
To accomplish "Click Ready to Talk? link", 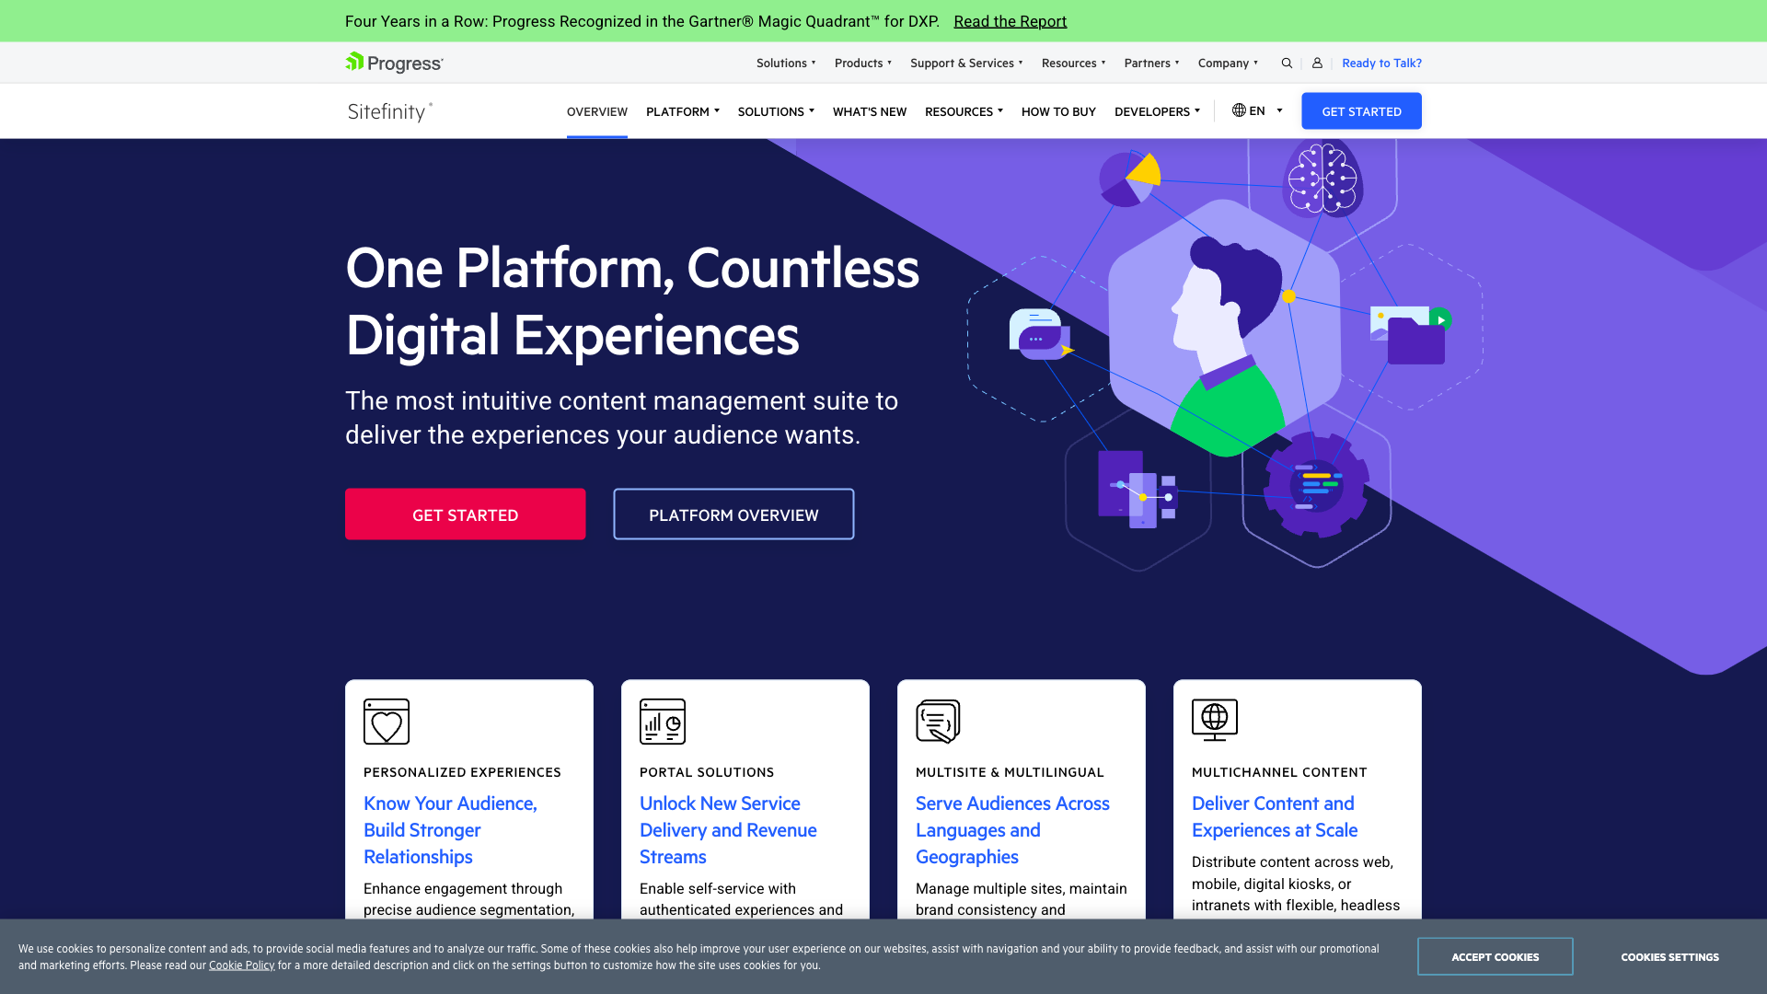I will (x=1381, y=64).
